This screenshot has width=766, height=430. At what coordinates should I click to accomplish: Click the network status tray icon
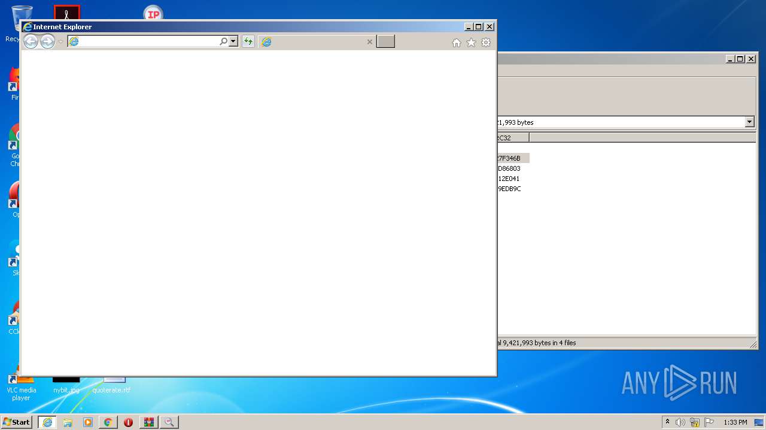click(695, 422)
